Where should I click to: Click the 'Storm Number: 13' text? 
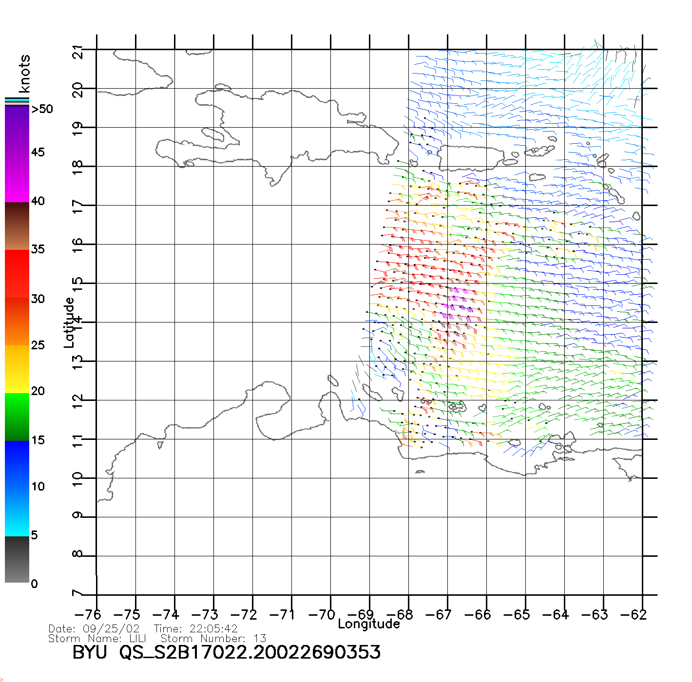click(x=213, y=639)
